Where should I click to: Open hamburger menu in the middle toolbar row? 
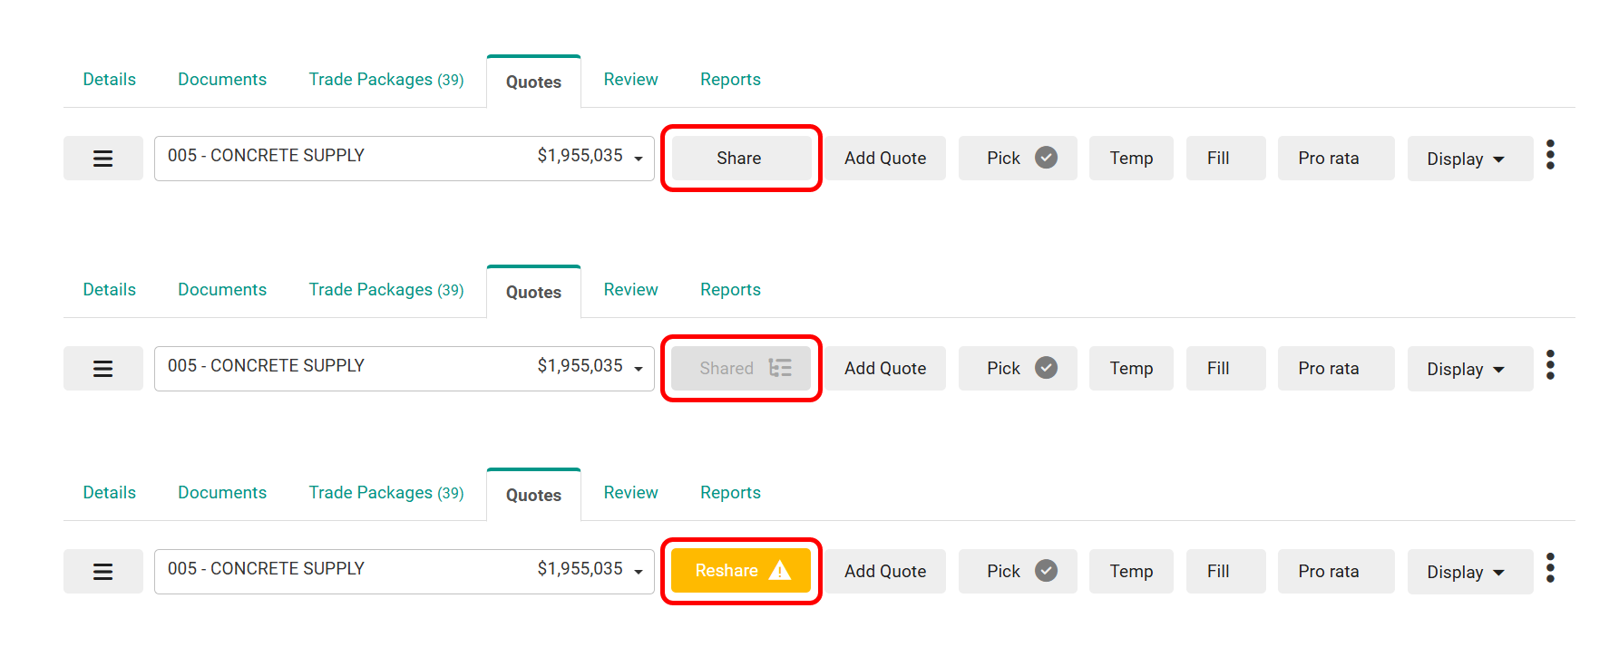pos(102,369)
